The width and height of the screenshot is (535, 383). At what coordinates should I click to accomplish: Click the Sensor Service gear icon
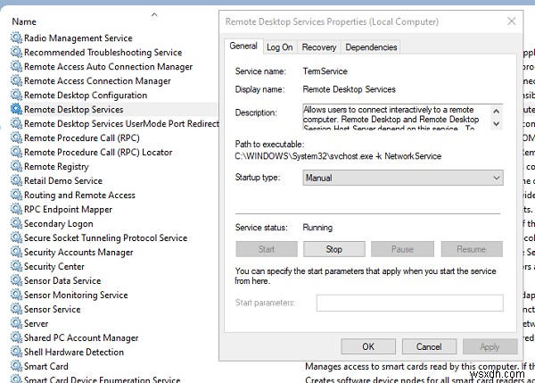(16, 309)
